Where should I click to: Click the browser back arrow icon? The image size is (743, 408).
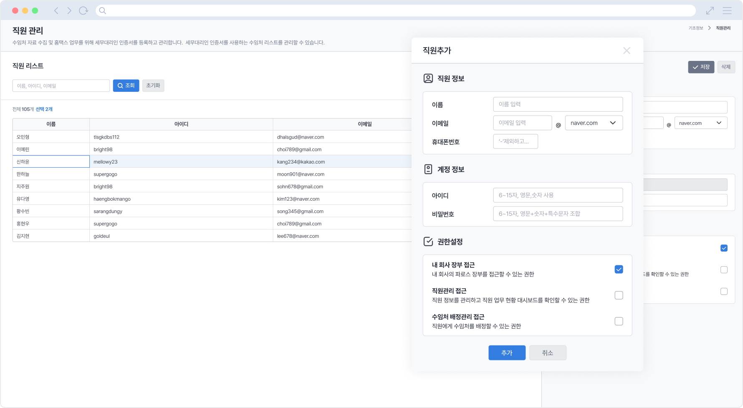pyautogui.click(x=56, y=10)
